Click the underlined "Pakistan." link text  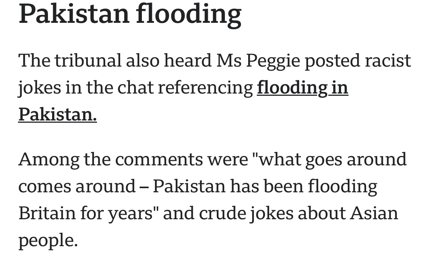tap(57, 114)
